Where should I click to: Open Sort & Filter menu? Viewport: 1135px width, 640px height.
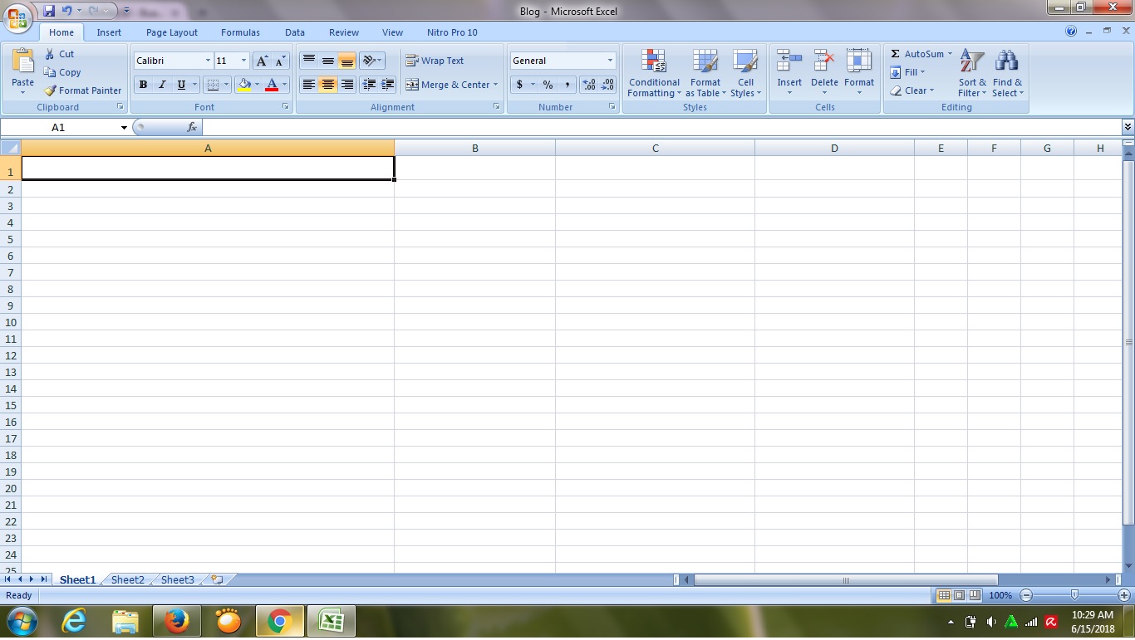click(972, 73)
